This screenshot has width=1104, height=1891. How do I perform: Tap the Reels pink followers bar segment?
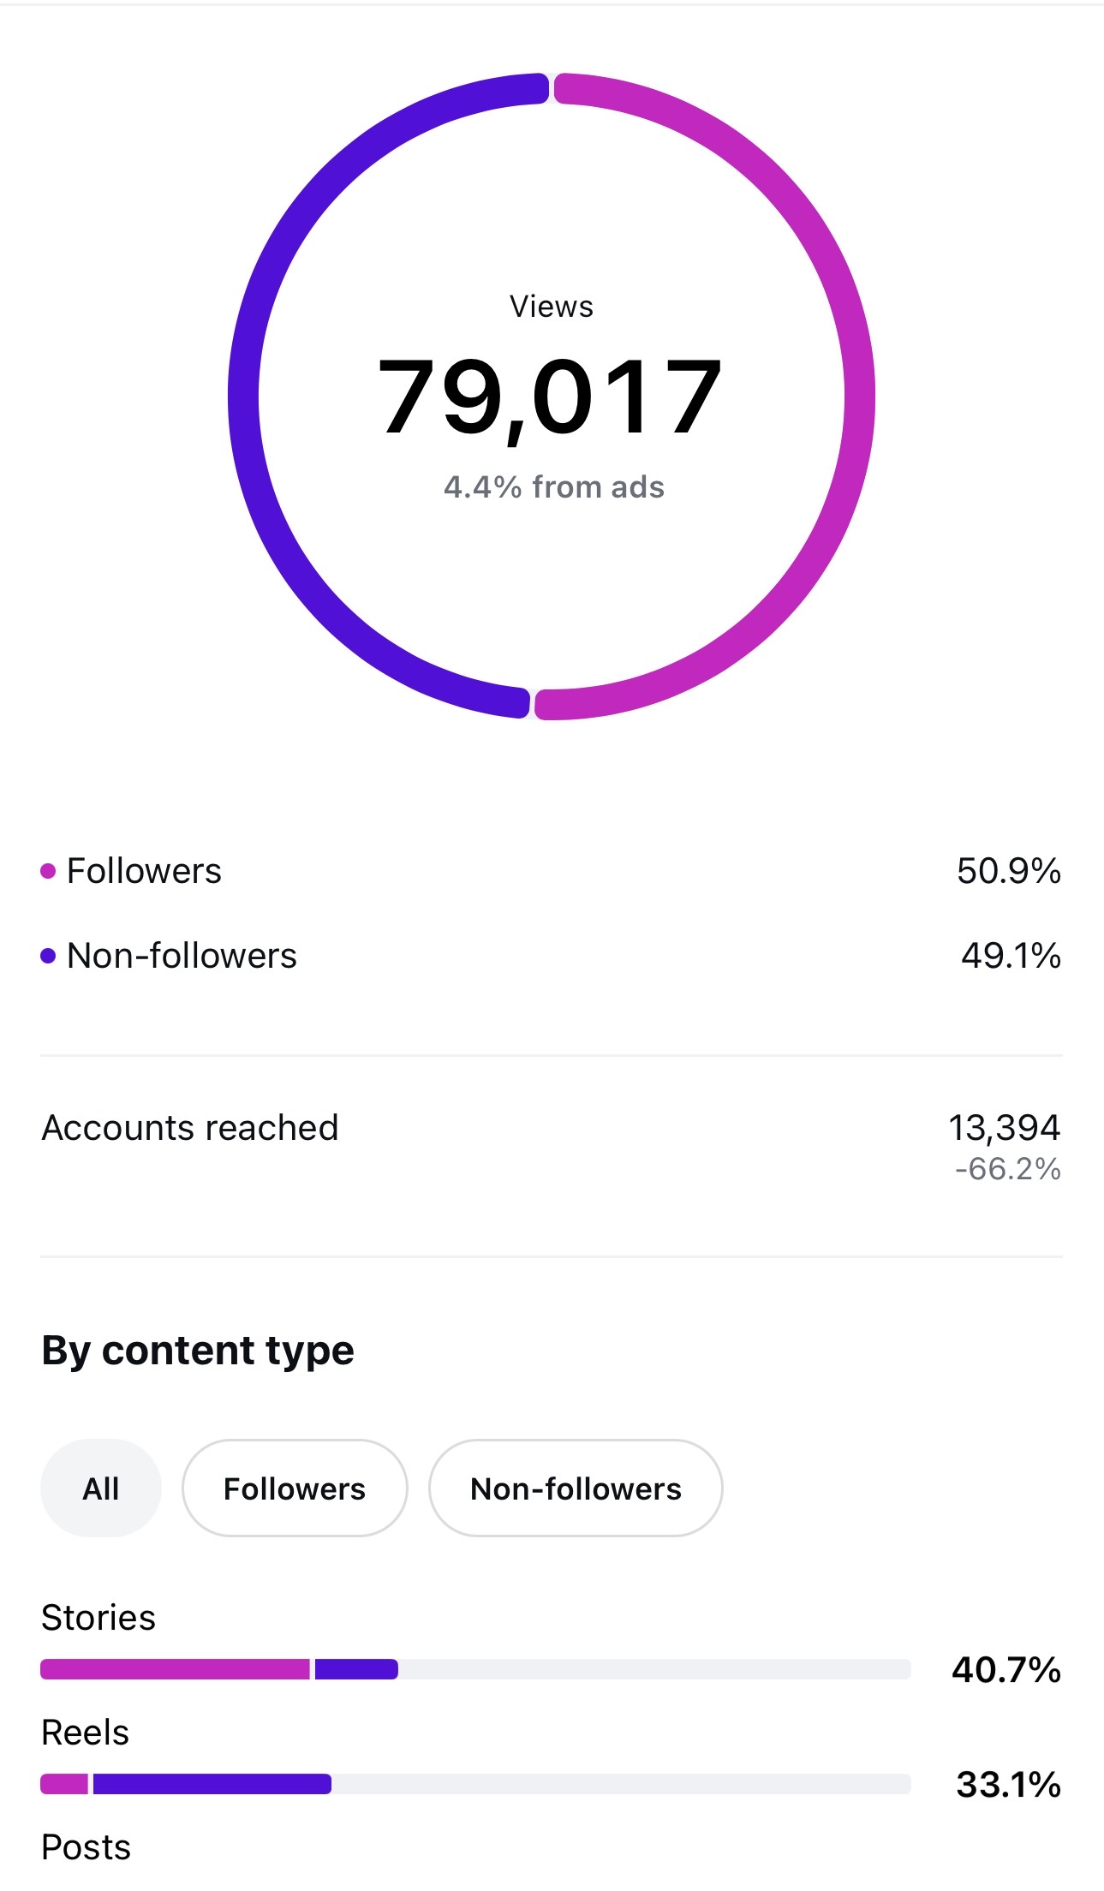64,1784
